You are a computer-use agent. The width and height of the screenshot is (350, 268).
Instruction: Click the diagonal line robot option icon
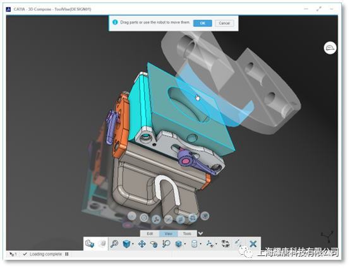pyautogui.click(x=168, y=219)
